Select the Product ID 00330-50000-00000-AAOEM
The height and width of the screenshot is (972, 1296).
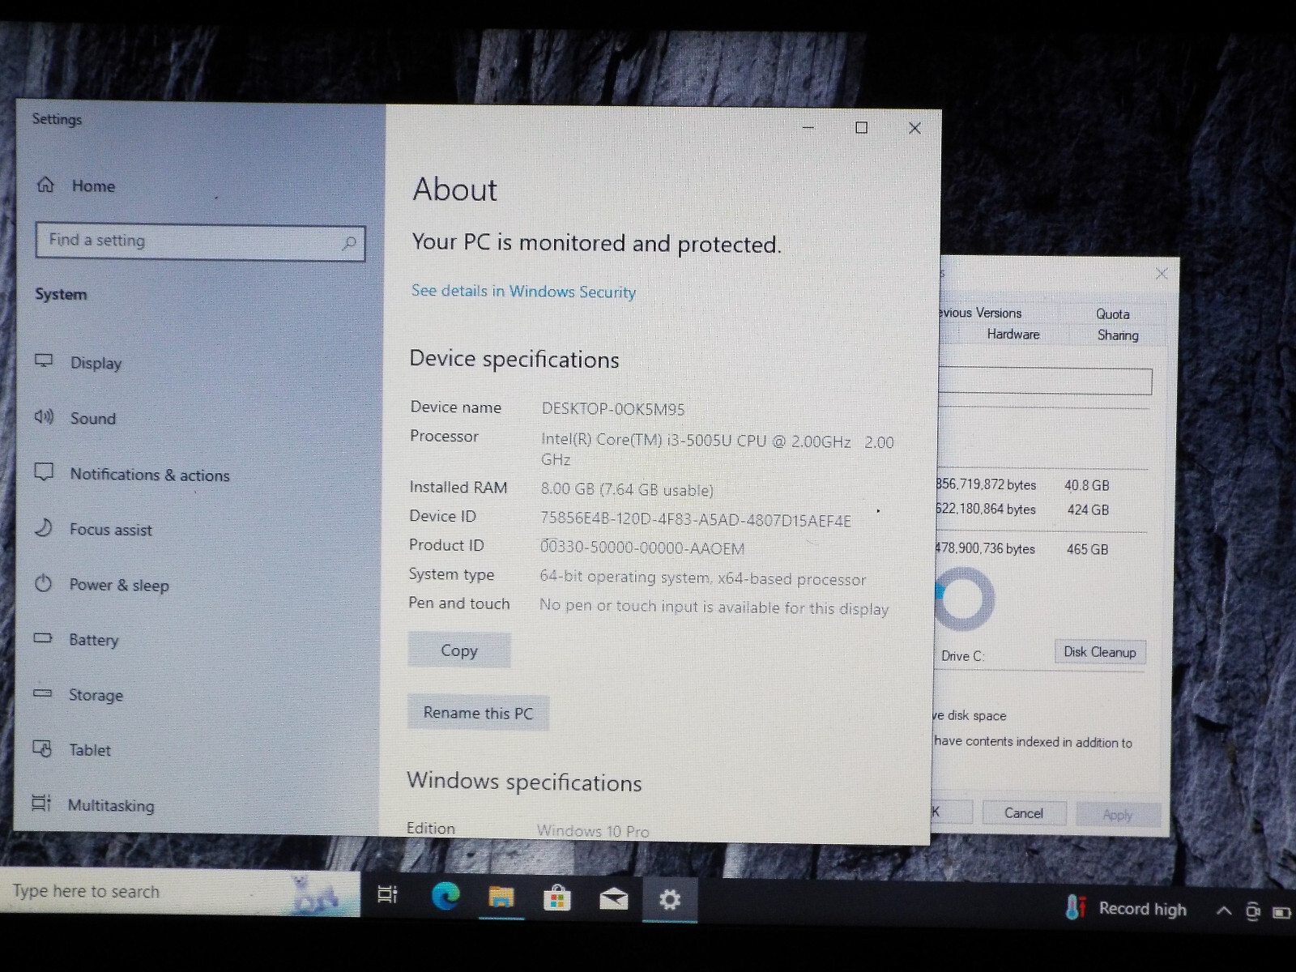pos(642,548)
